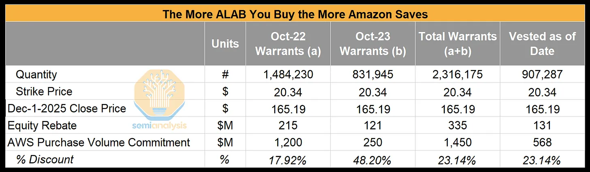Screen dimensions: 590x172
Task: Select the Oct-23 Warrants (b) header
Action: (x=372, y=44)
